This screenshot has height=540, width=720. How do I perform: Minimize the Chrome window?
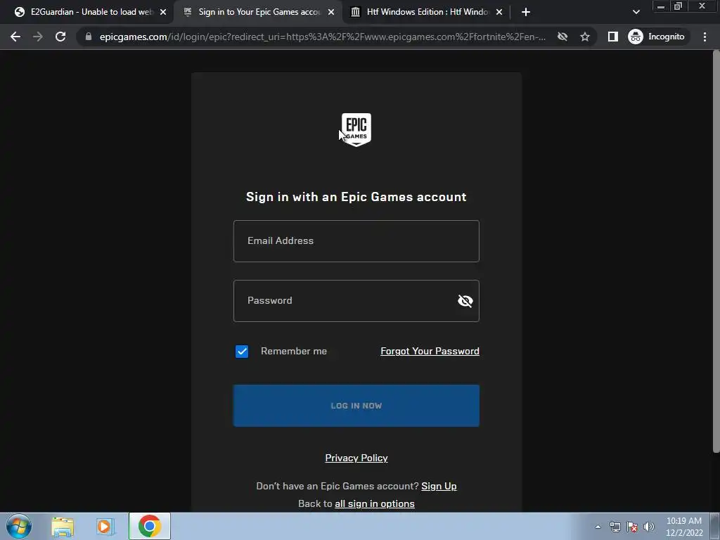click(x=660, y=6)
